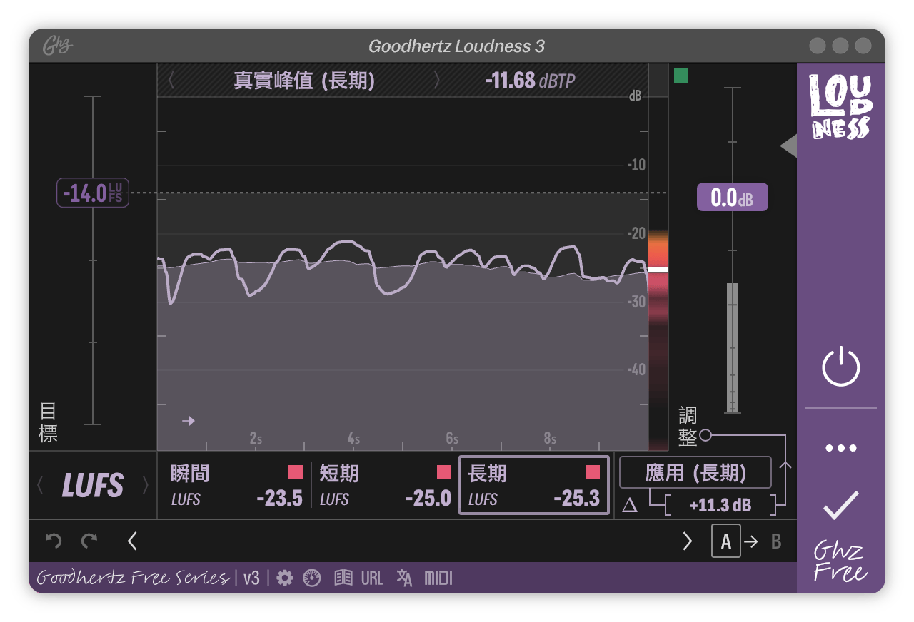Click the -14.0 LUFS target handle

point(93,193)
